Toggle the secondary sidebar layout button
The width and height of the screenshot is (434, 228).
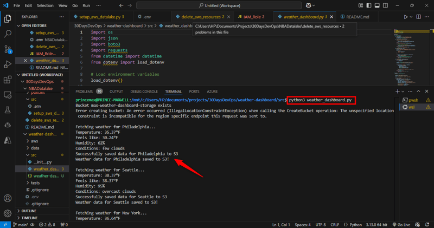pos(386,5)
